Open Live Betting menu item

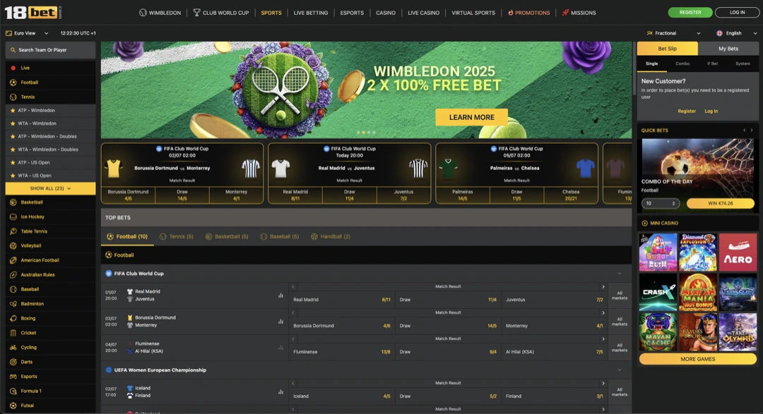coord(310,13)
